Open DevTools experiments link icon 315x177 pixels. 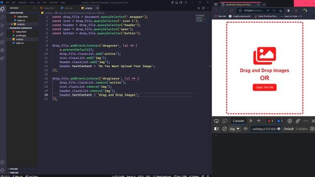pyautogui.click(x=298, y=121)
